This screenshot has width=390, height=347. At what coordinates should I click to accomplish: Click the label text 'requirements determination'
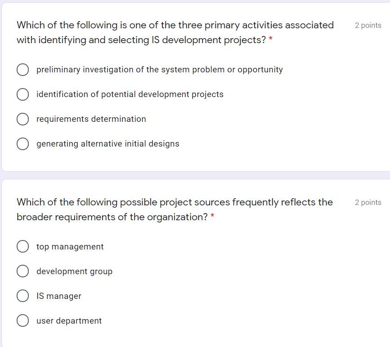(91, 119)
